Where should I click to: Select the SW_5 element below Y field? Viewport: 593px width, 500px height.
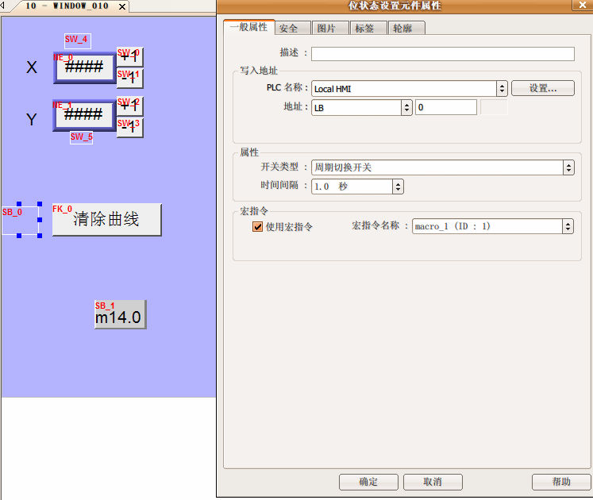pyautogui.click(x=81, y=138)
